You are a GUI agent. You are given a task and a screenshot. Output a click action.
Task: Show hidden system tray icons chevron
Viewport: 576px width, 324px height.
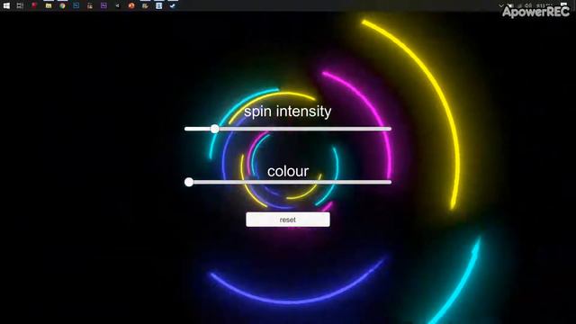[x=501, y=5]
